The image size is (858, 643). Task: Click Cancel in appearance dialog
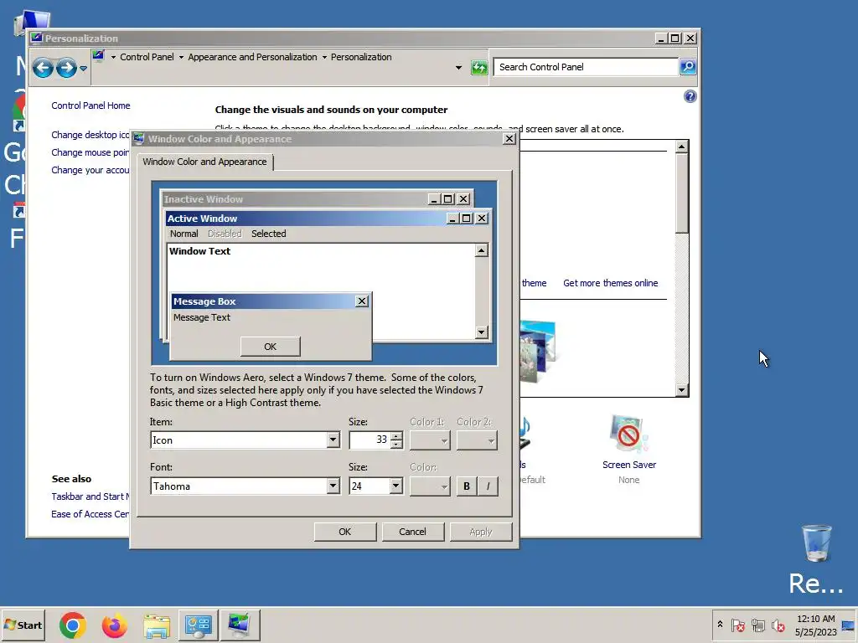pos(412,532)
